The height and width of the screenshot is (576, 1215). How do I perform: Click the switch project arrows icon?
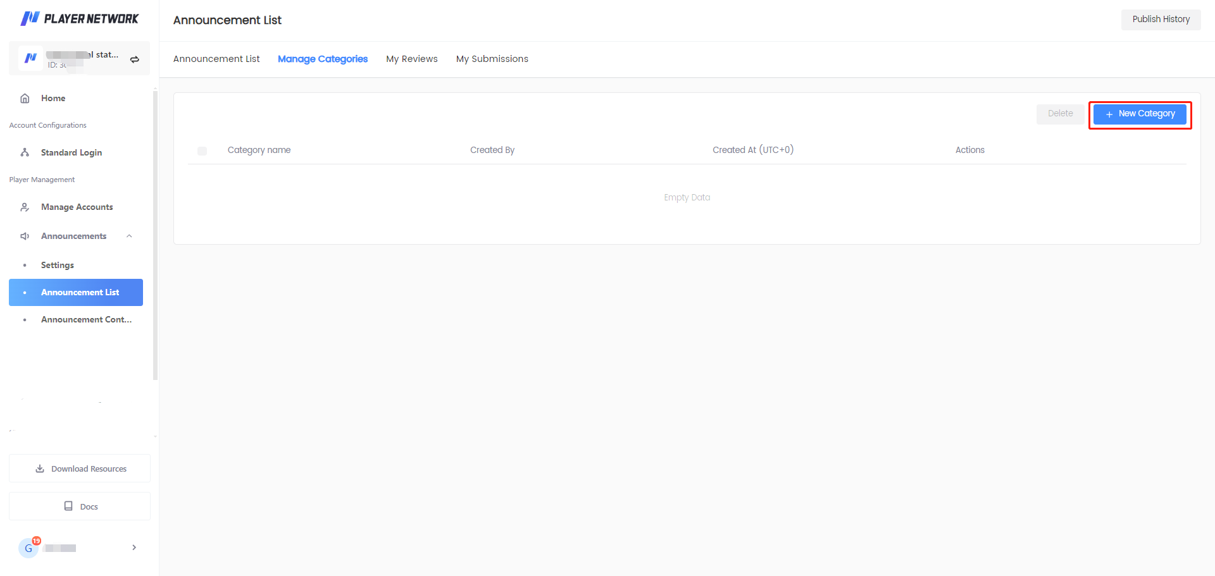134,59
